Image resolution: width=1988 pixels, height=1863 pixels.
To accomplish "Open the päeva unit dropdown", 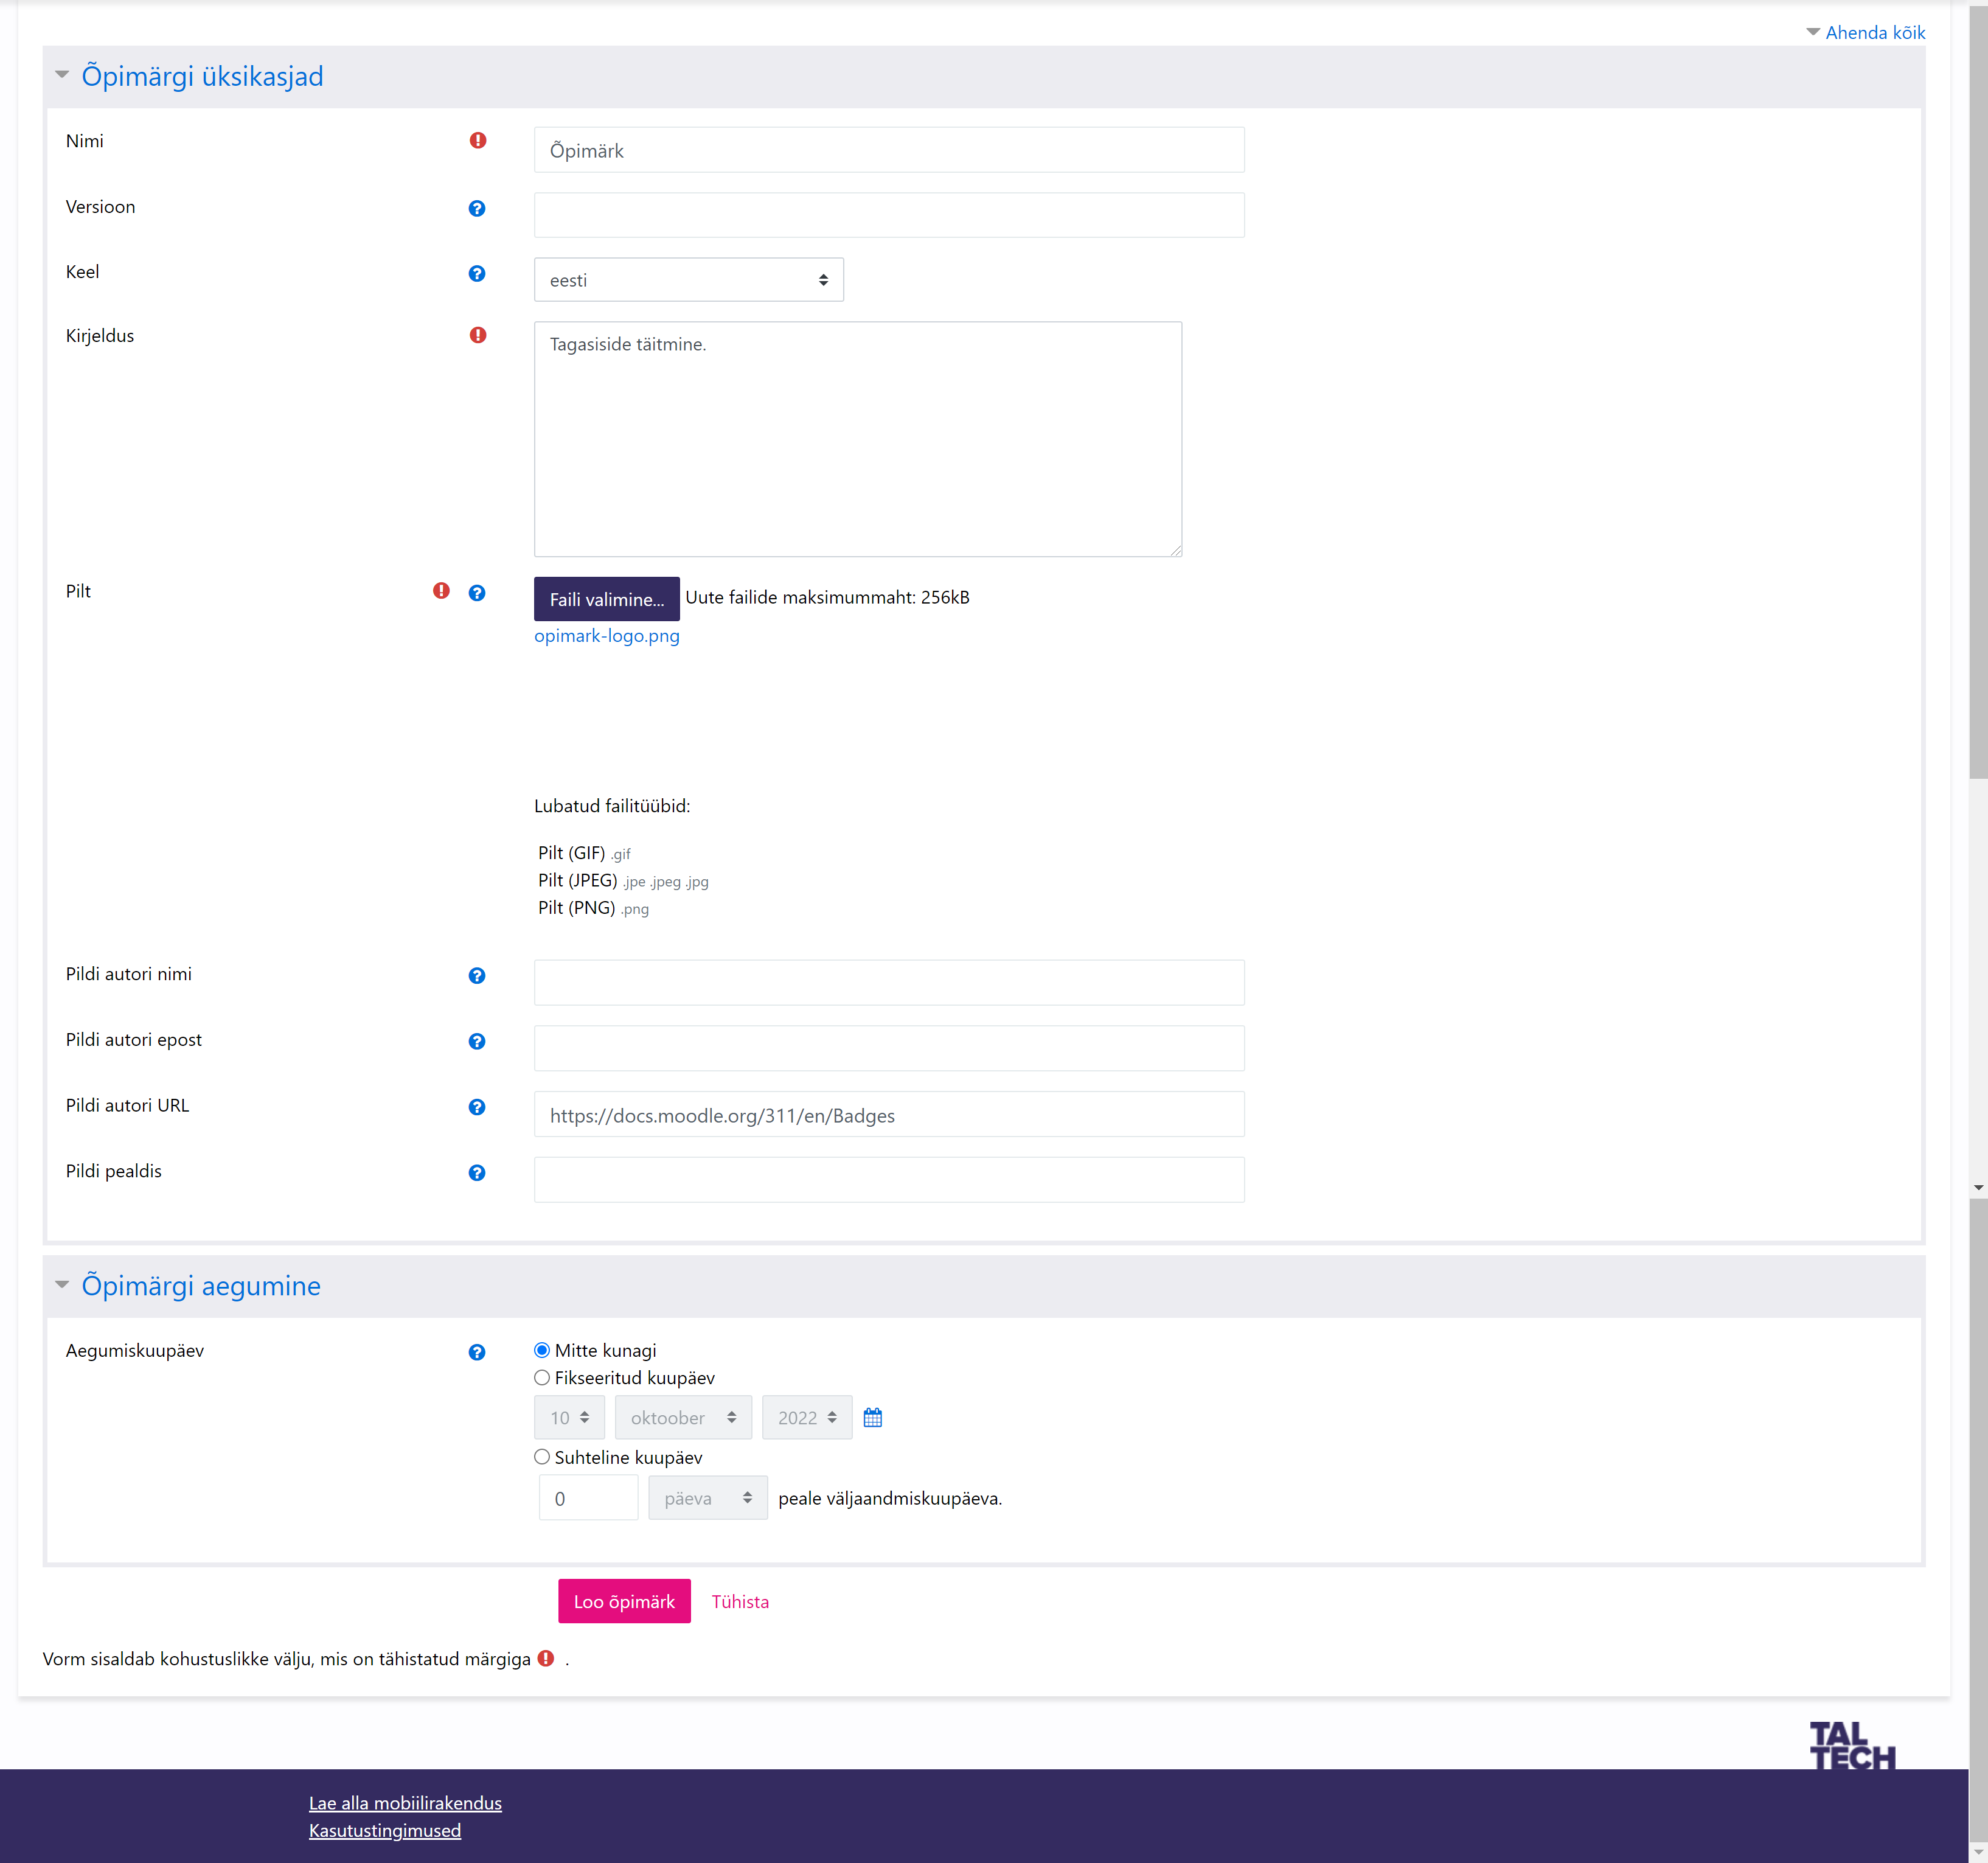I will point(708,1498).
